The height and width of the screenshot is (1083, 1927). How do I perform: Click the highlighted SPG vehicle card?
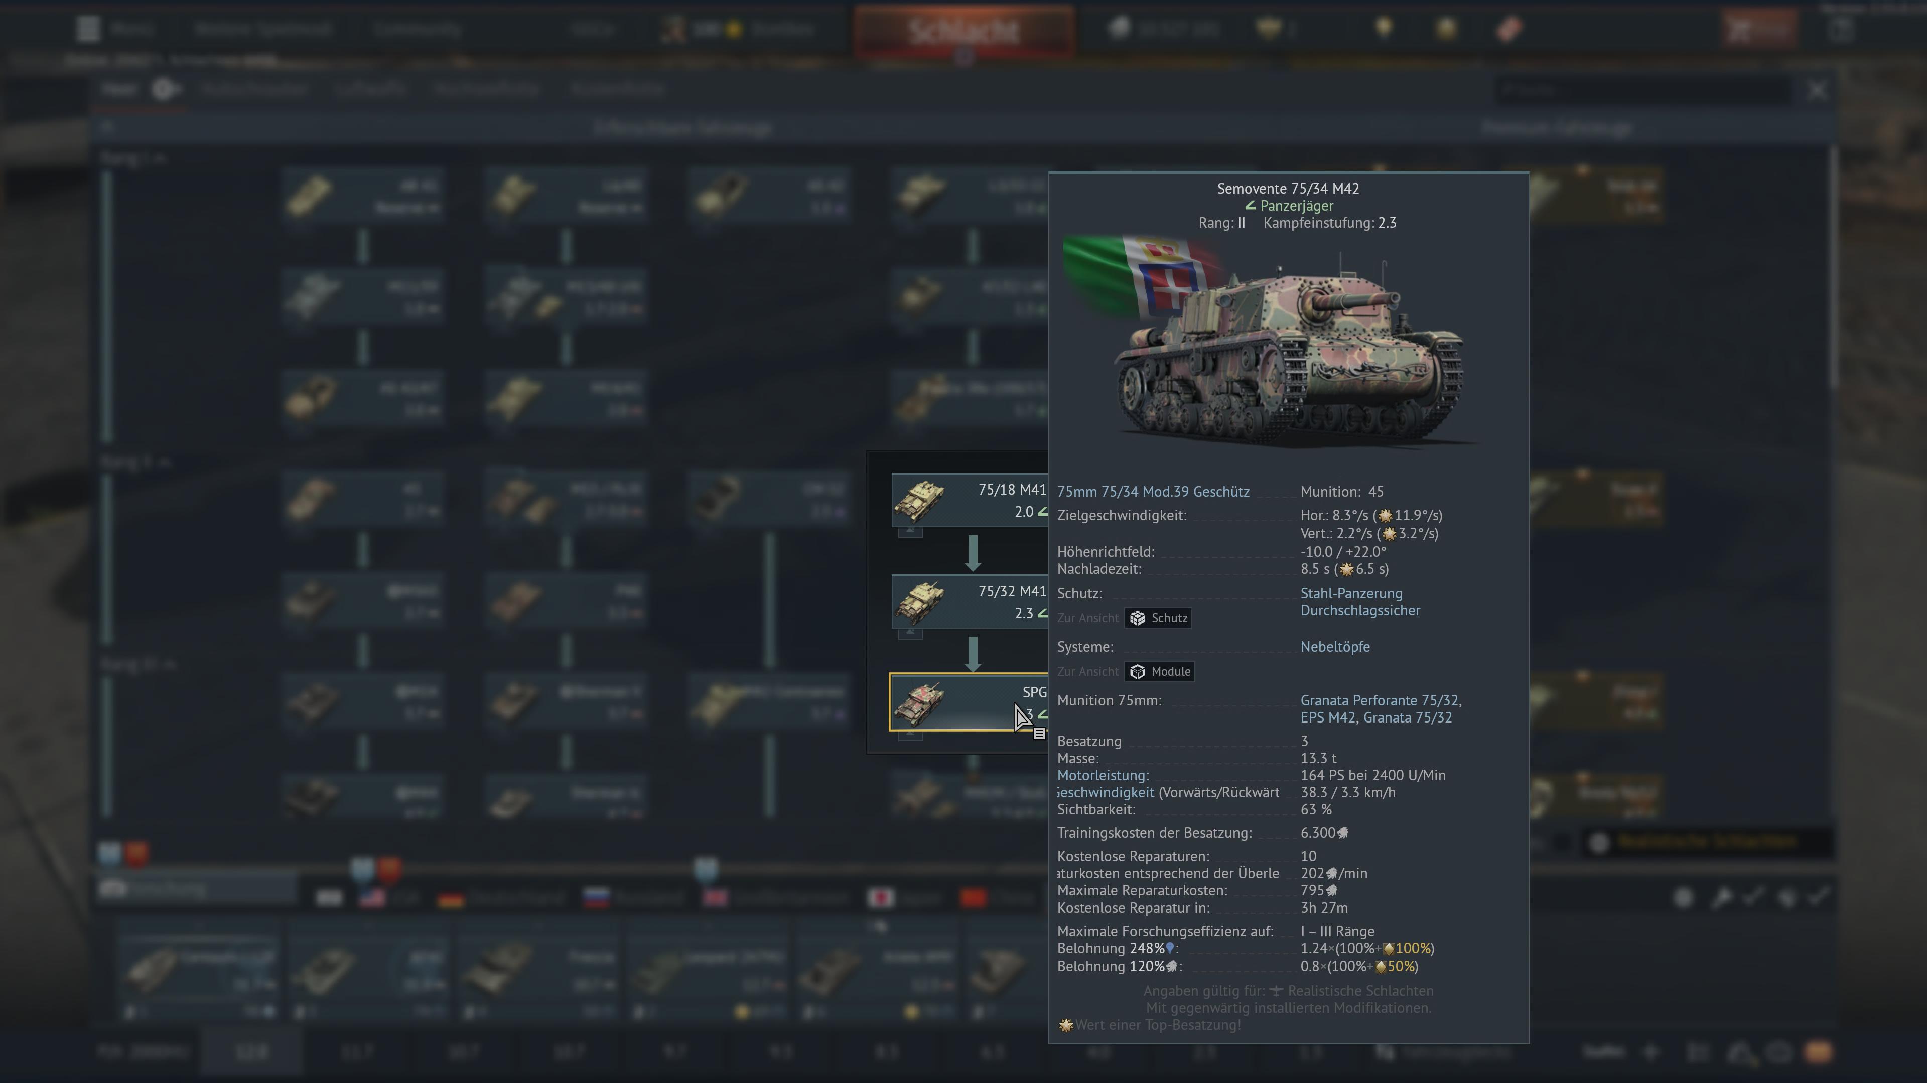[x=967, y=702]
